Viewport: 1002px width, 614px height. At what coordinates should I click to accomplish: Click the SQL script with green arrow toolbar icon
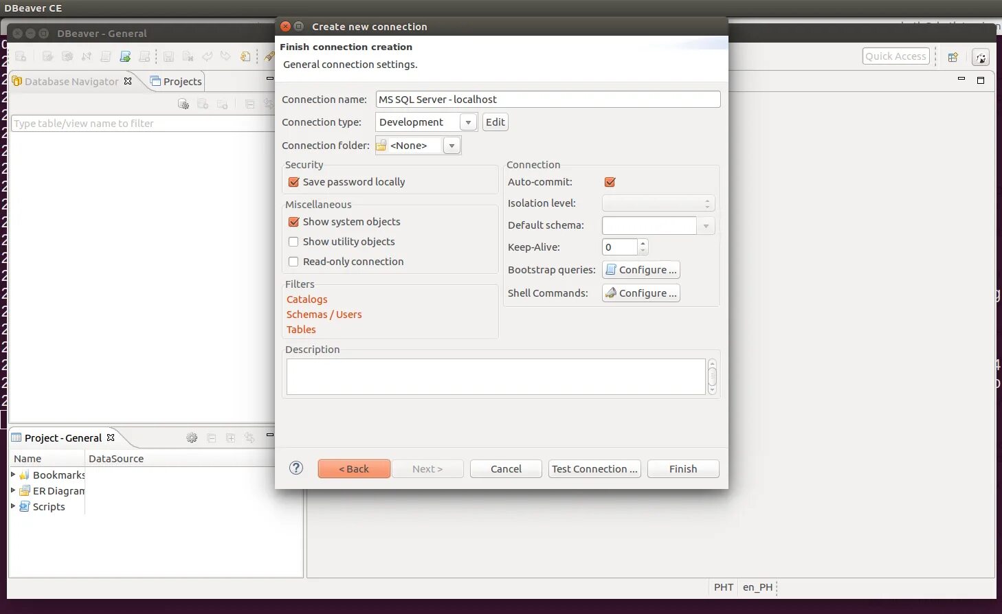tap(125, 56)
